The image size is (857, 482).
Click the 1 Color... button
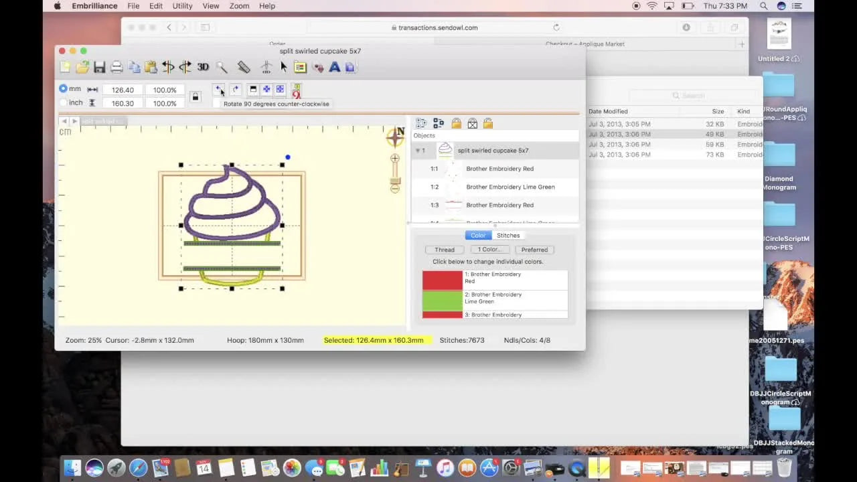coord(489,250)
